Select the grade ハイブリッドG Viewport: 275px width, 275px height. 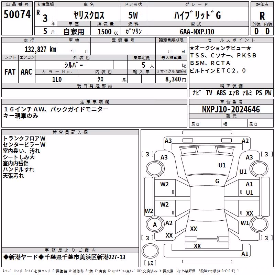[x=197, y=15]
